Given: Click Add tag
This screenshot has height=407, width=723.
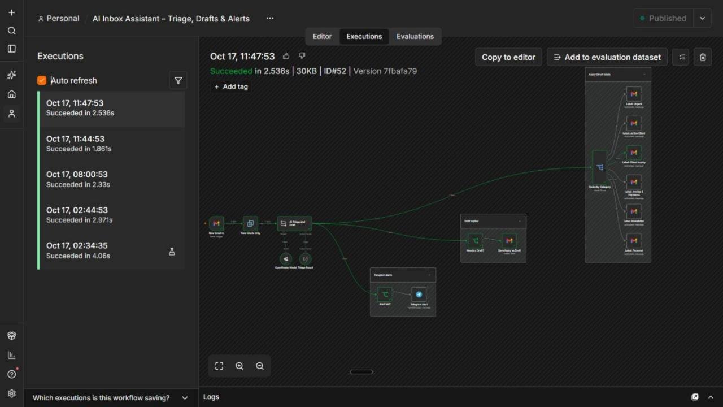Looking at the screenshot, I should coord(231,86).
